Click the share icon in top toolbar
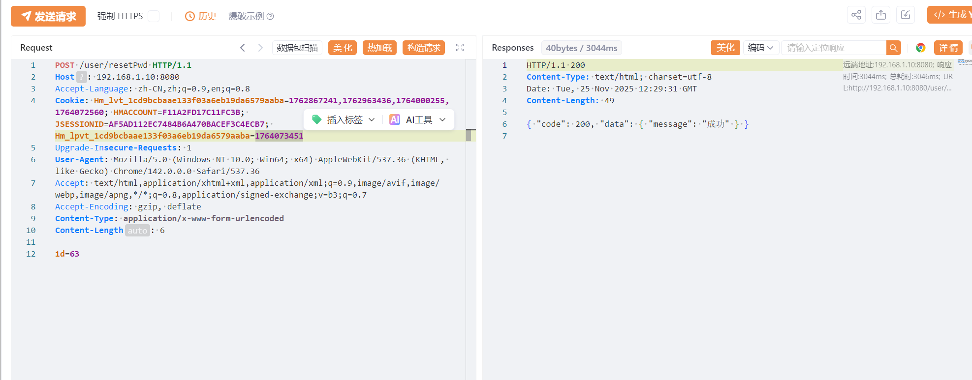The height and width of the screenshot is (380, 972). coord(856,15)
